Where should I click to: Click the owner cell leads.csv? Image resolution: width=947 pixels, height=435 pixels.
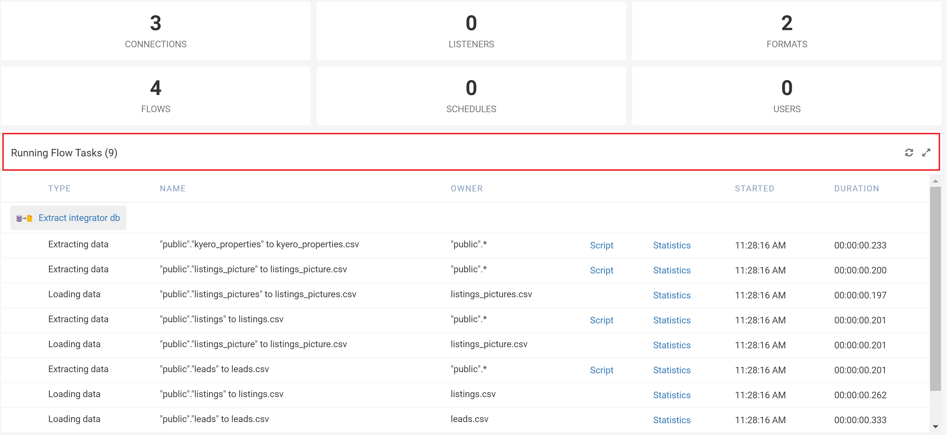click(469, 419)
